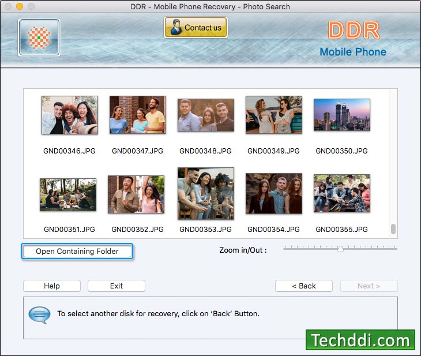Select city skyline thumbnail GND00350.JPG
This screenshot has height=356, width=421.
(342, 115)
